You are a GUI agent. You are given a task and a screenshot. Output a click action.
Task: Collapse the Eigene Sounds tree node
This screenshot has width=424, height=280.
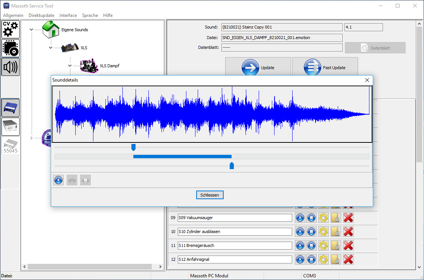coord(31,29)
